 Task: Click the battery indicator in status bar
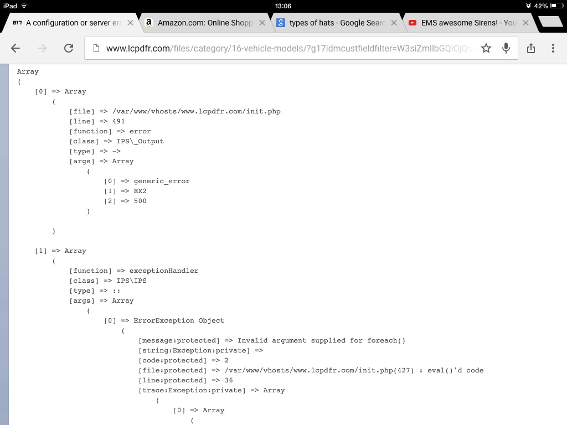click(x=557, y=6)
